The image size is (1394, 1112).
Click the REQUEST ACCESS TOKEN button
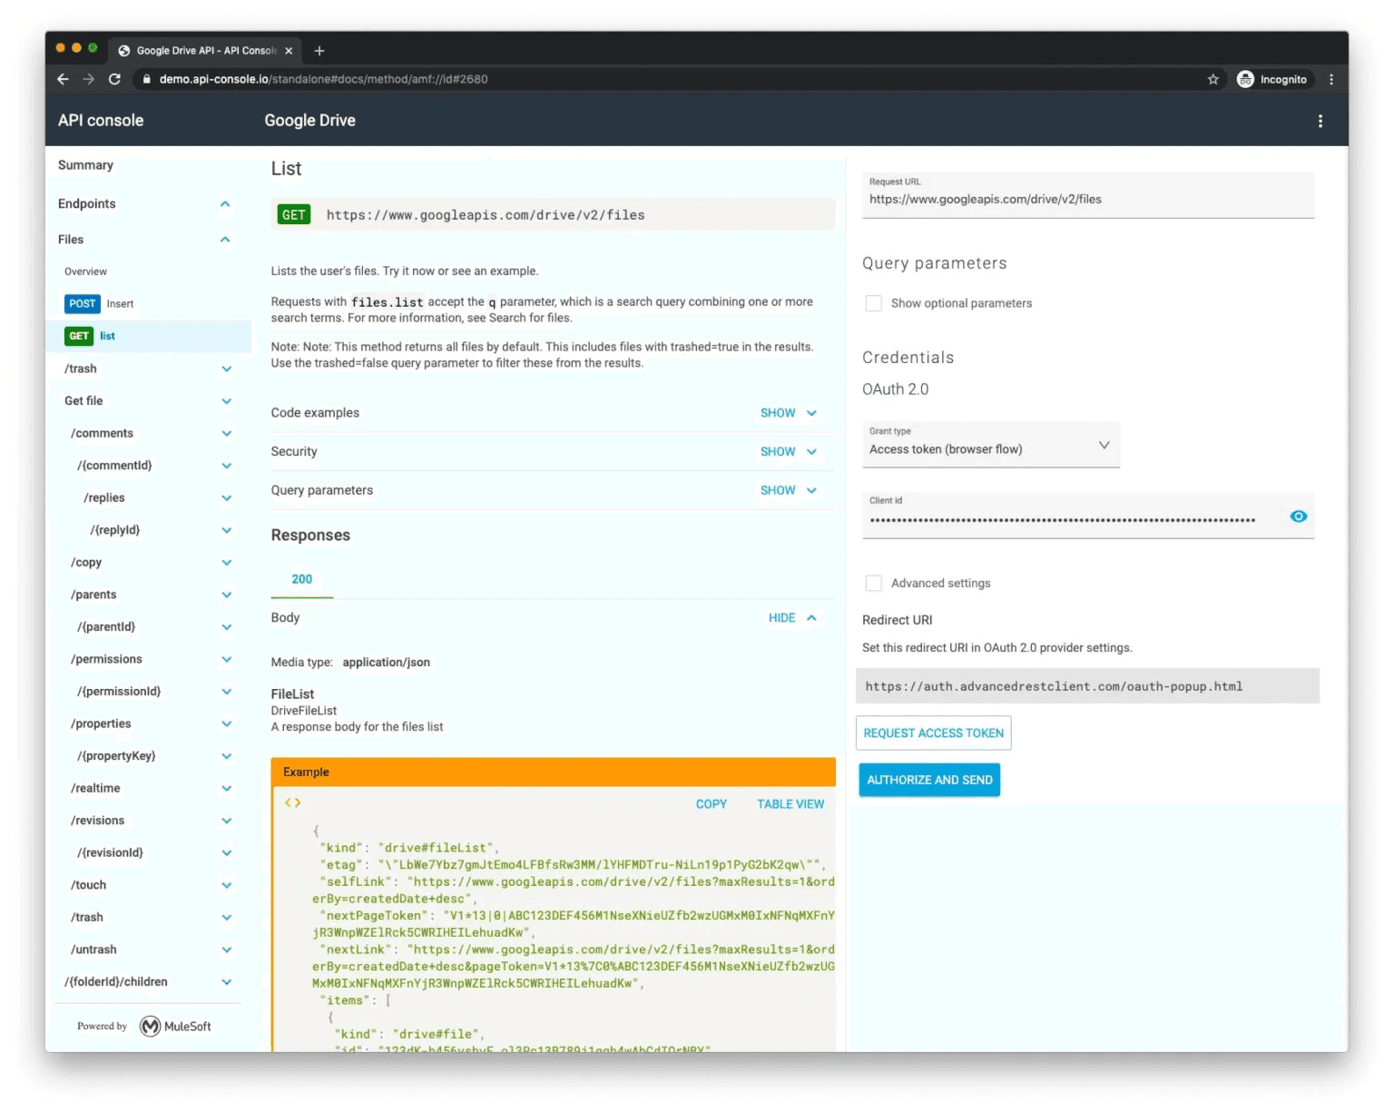[x=933, y=733]
